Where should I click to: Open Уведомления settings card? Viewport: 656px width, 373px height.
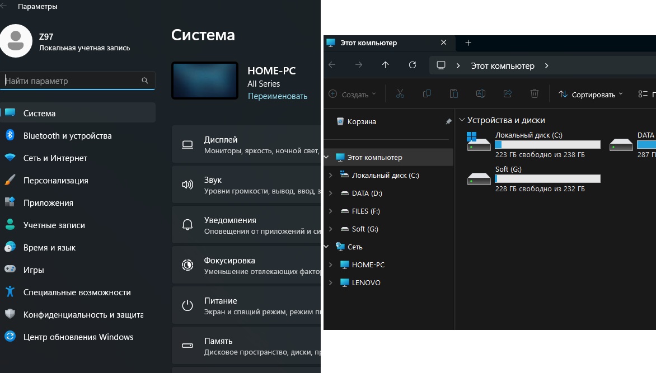(x=246, y=225)
